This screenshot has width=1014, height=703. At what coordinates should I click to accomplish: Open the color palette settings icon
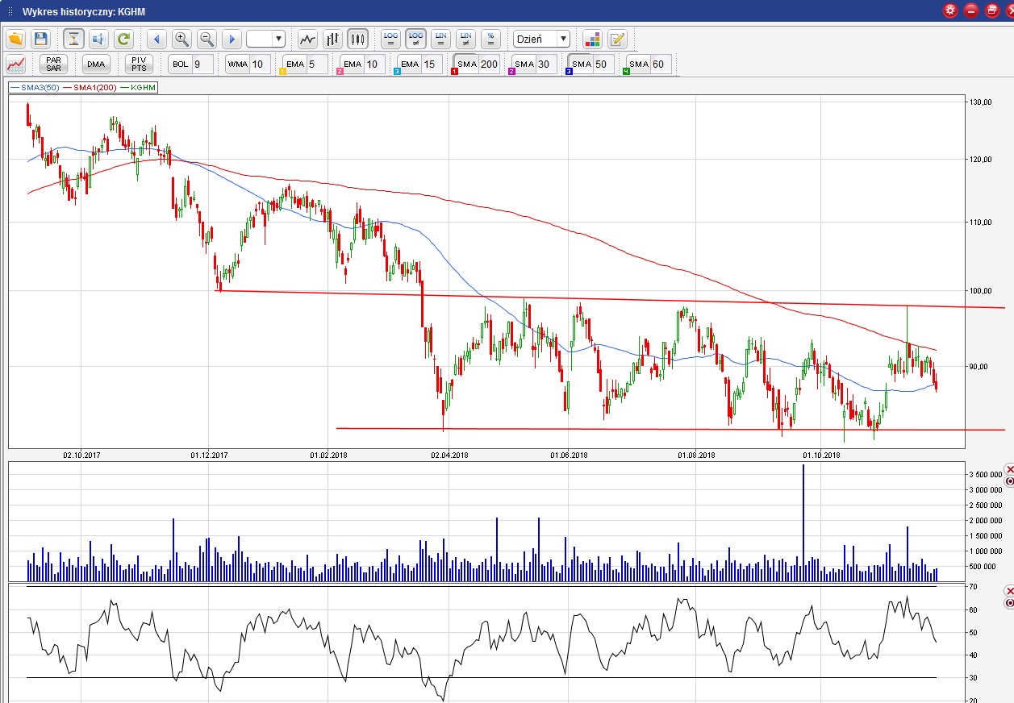click(593, 39)
